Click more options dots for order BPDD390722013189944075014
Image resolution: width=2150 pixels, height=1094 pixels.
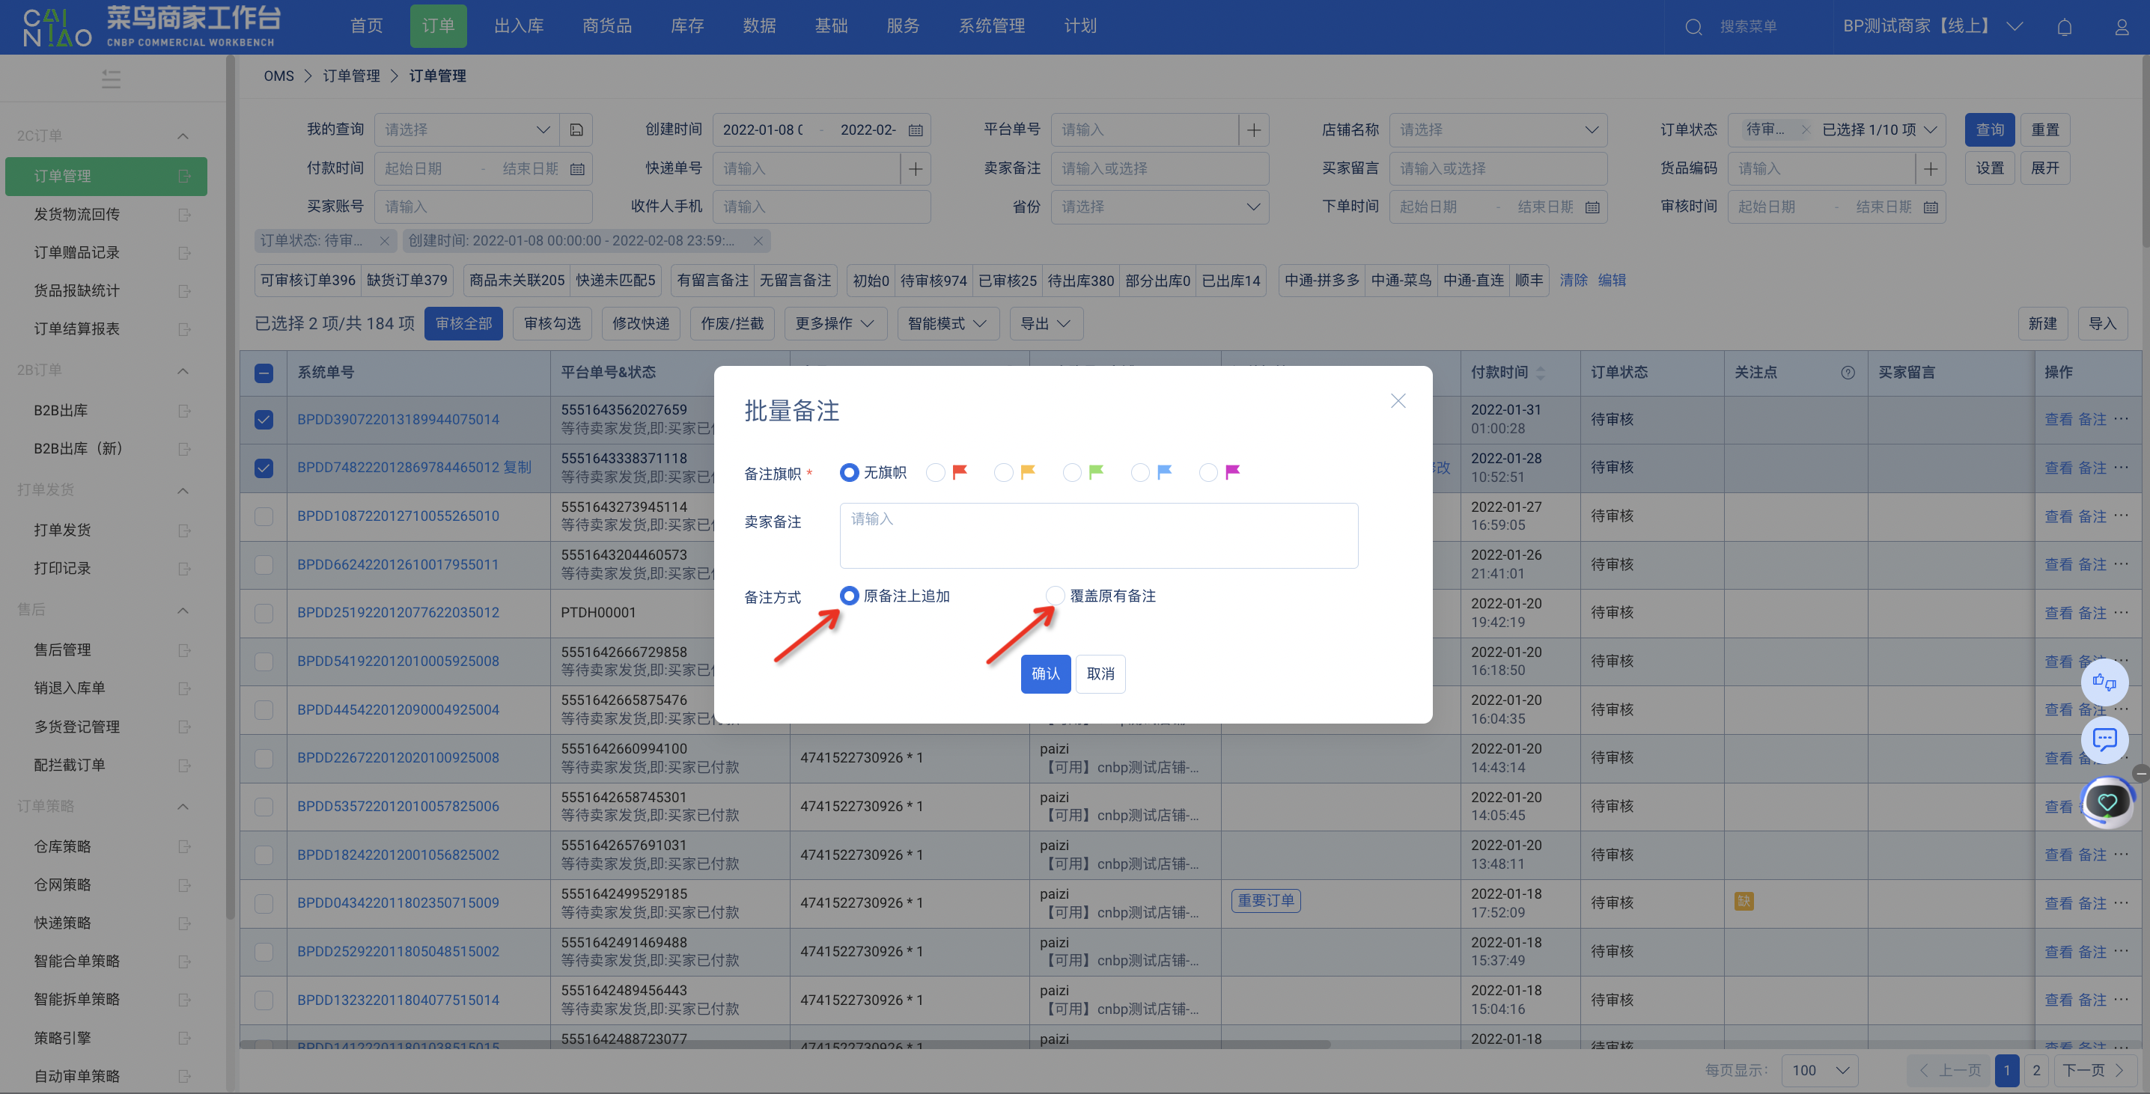pos(2121,419)
